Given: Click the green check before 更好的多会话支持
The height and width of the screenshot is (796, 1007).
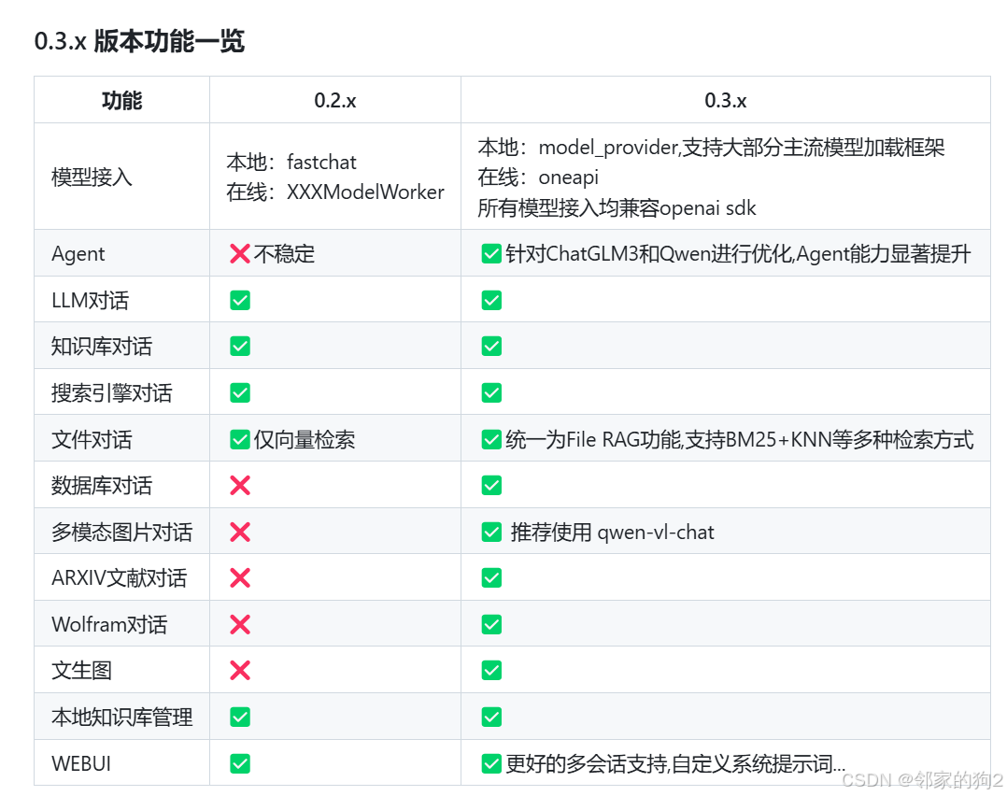Looking at the screenshot, I should click(x=491, y=764).
